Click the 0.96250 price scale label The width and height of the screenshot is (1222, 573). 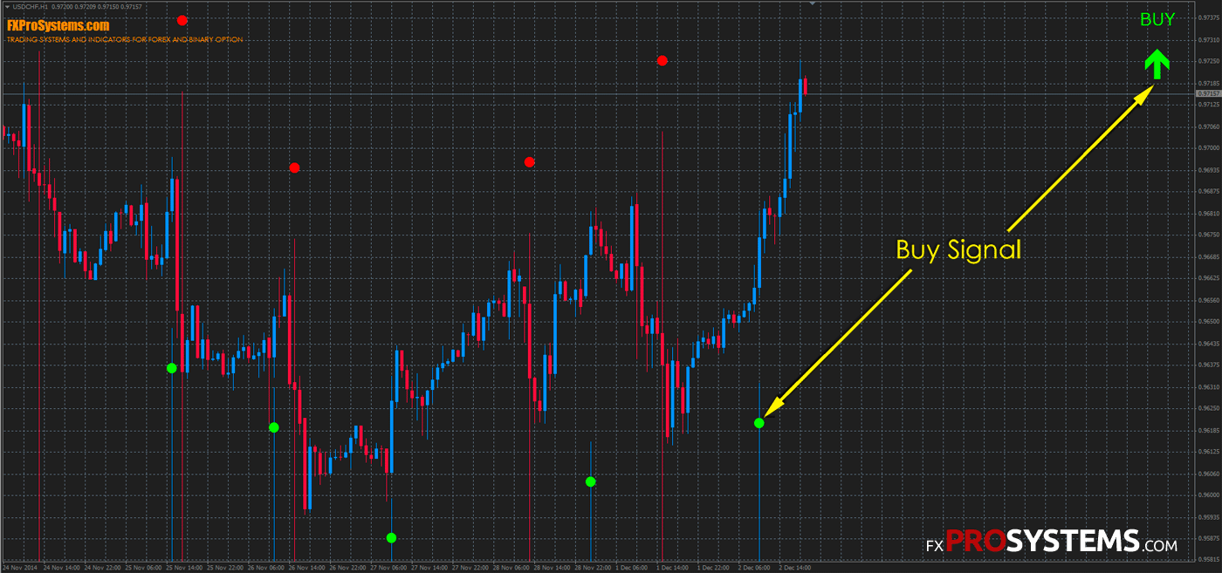tap(1209, 409)
